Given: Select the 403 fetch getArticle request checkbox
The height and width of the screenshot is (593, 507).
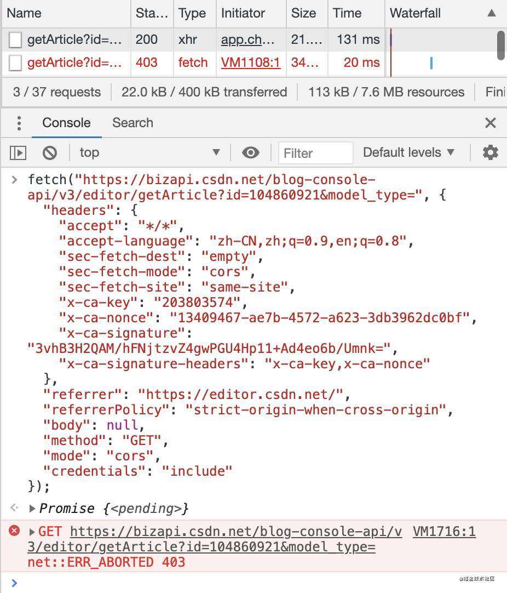Looking at the screenshot, I should pyautogui.click(x=15, y=63).
